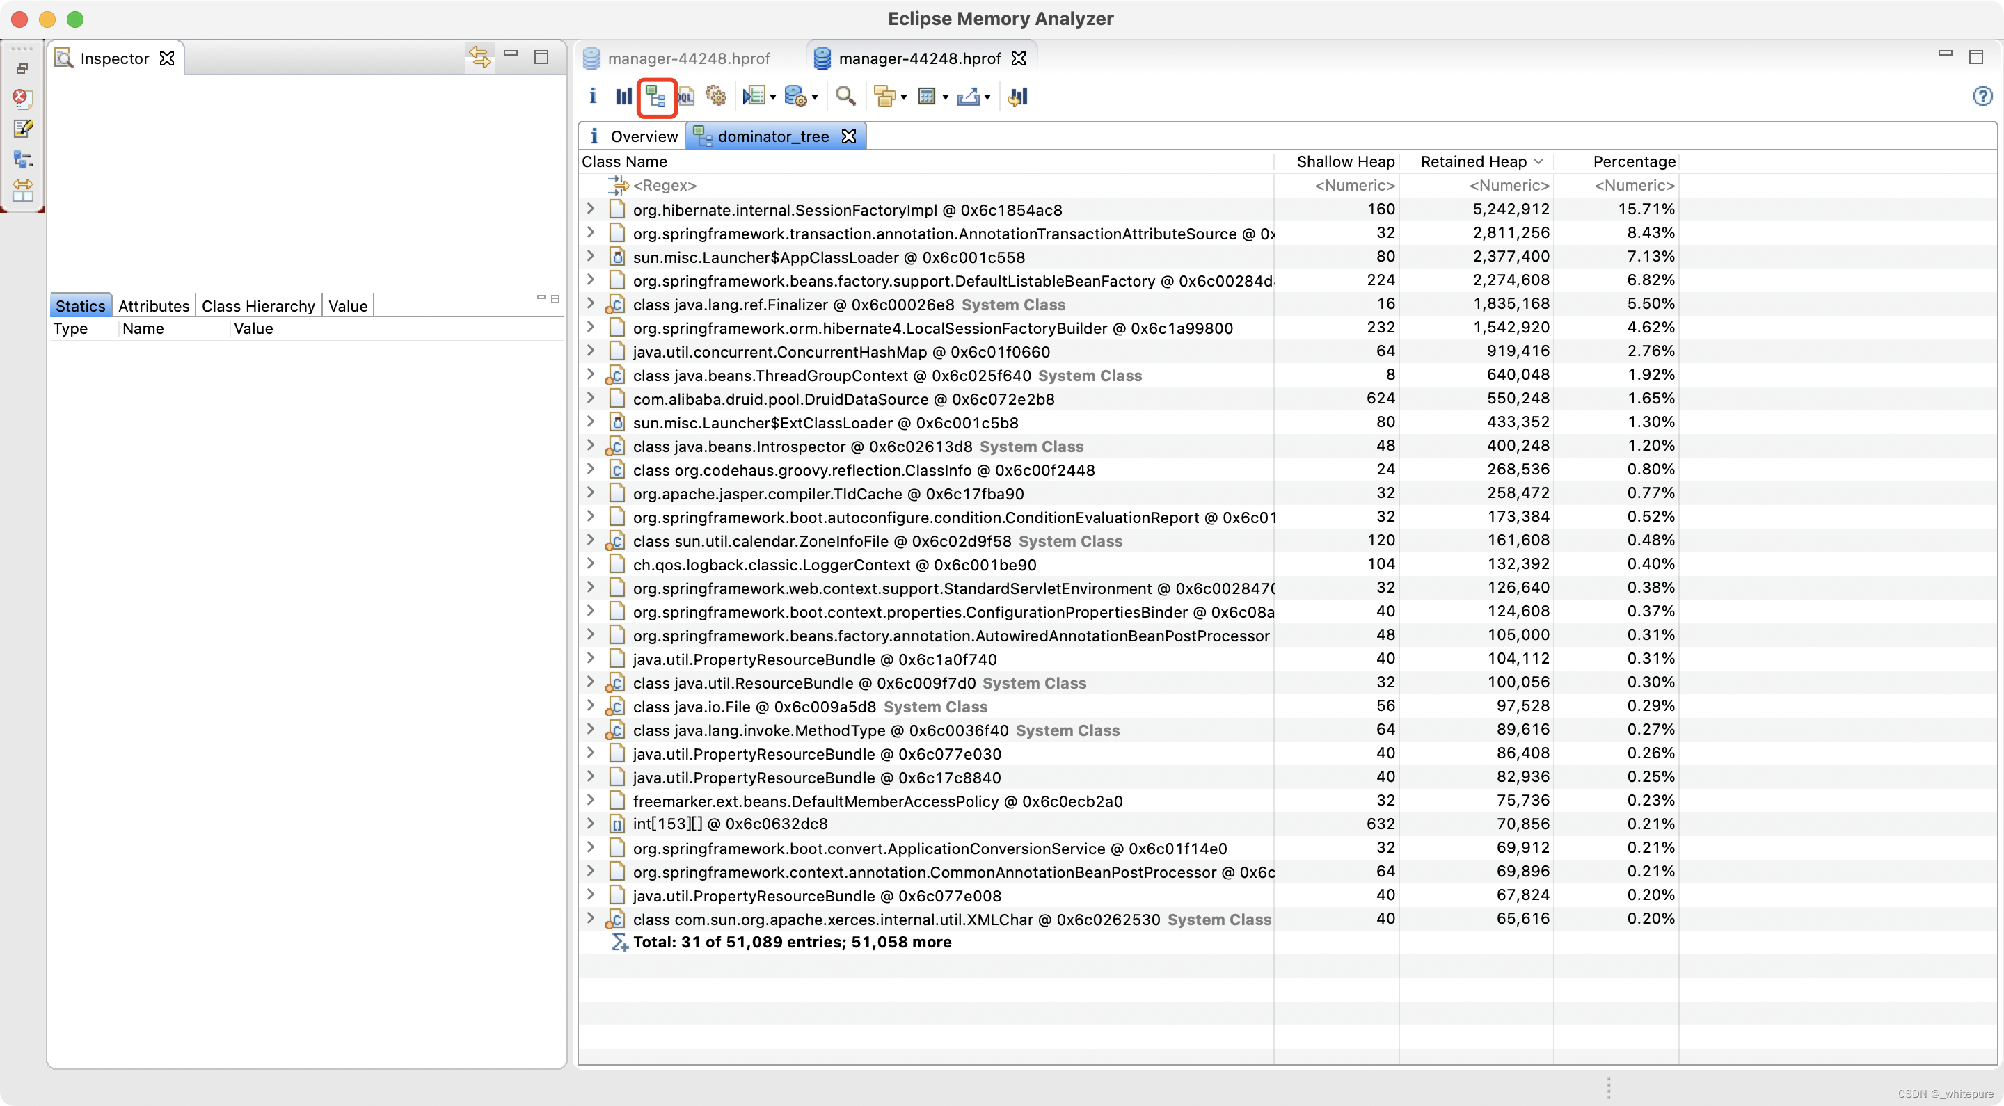
Task: Click the heap dump histogram icon
Action: (x=623, y=95)
